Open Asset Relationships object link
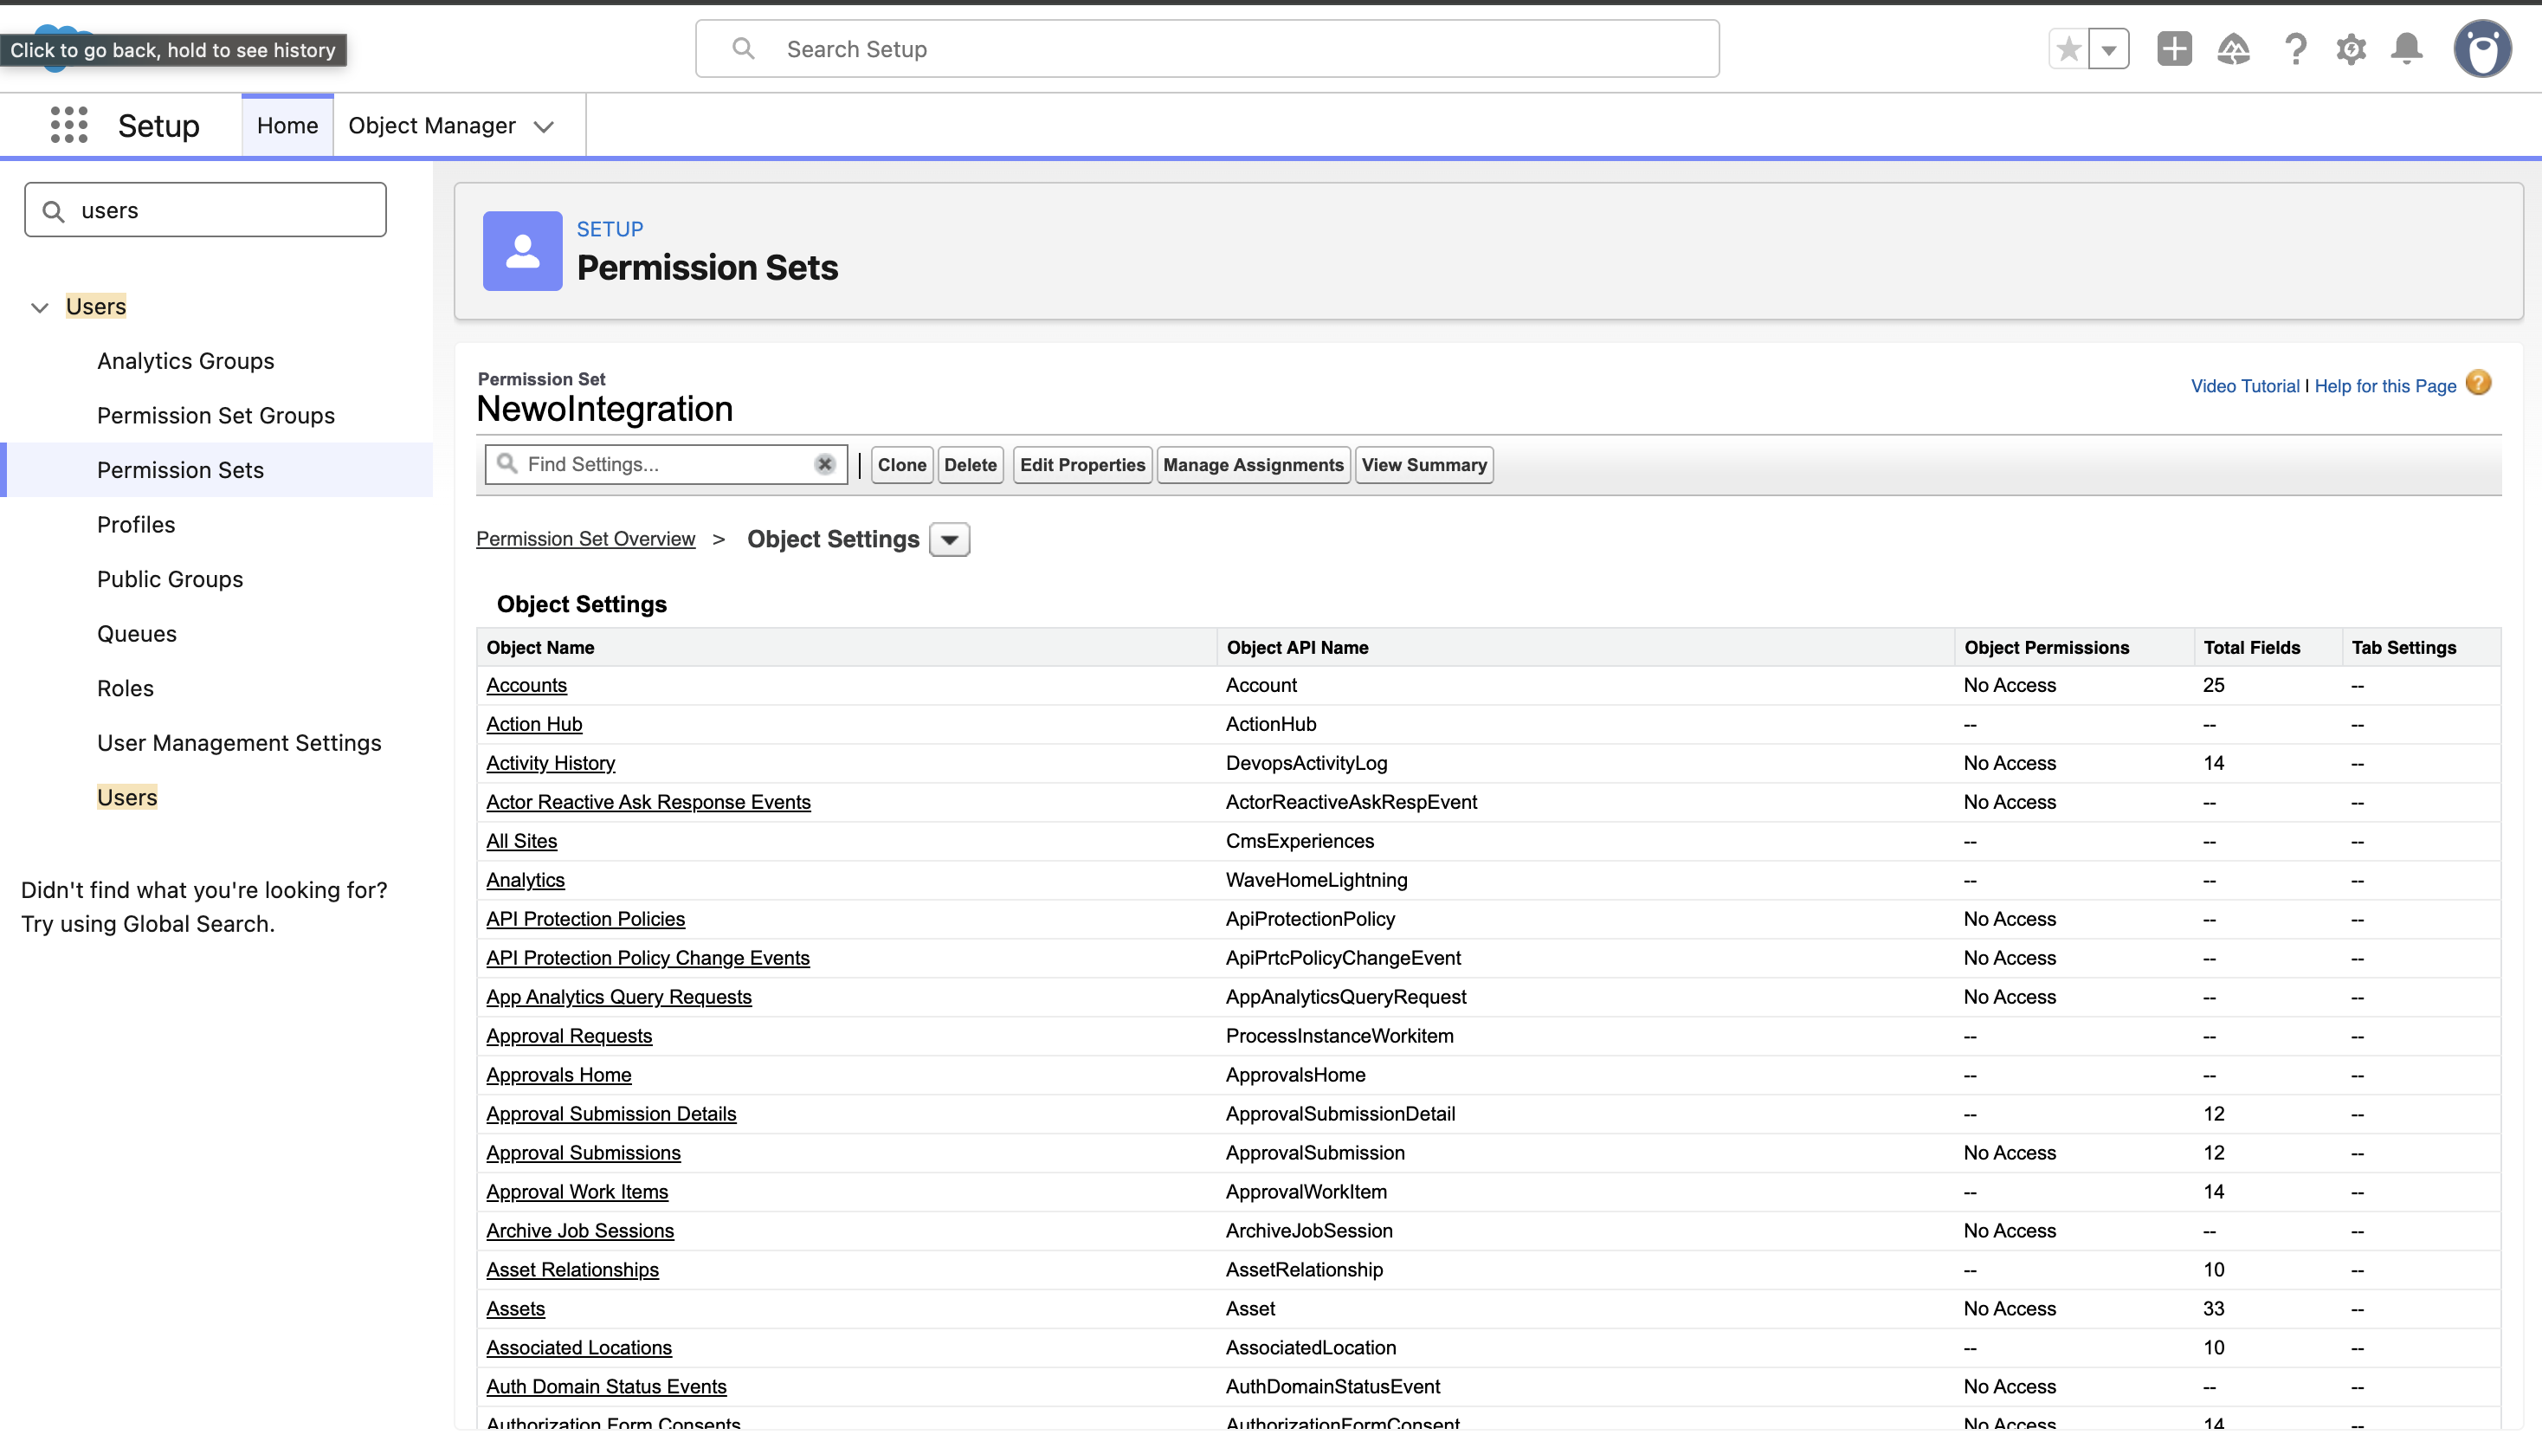This screenshot has width=2542, height=1441. point(572,1269)
